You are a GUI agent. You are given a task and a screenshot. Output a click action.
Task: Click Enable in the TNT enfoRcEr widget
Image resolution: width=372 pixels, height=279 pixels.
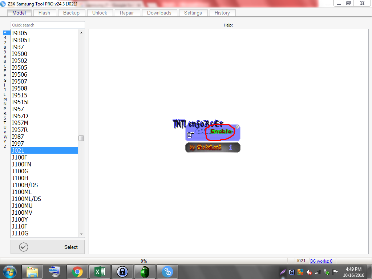pyautogui.click(x=221, y=131)
